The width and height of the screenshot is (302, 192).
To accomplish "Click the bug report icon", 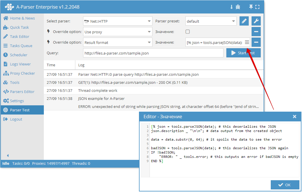I will click(x=238, y=7).
